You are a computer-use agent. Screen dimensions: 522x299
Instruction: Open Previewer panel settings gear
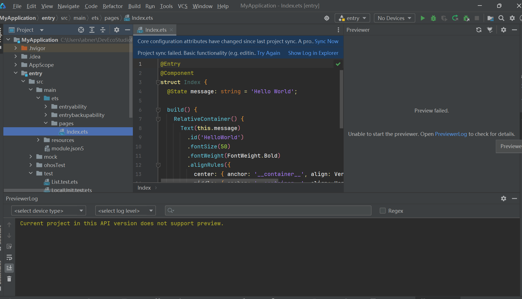pyautogui.click(x=504, y=30)
